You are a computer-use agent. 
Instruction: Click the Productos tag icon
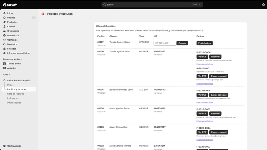(4, 22)
